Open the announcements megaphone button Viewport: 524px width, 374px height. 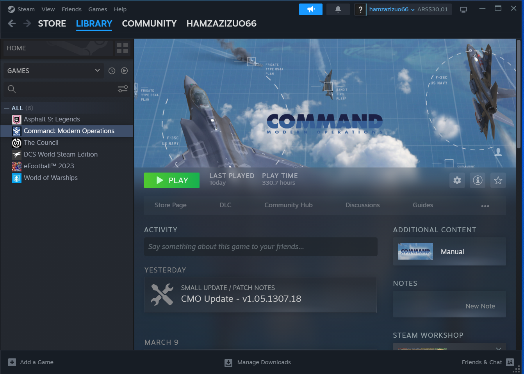[x=311, y=9]
